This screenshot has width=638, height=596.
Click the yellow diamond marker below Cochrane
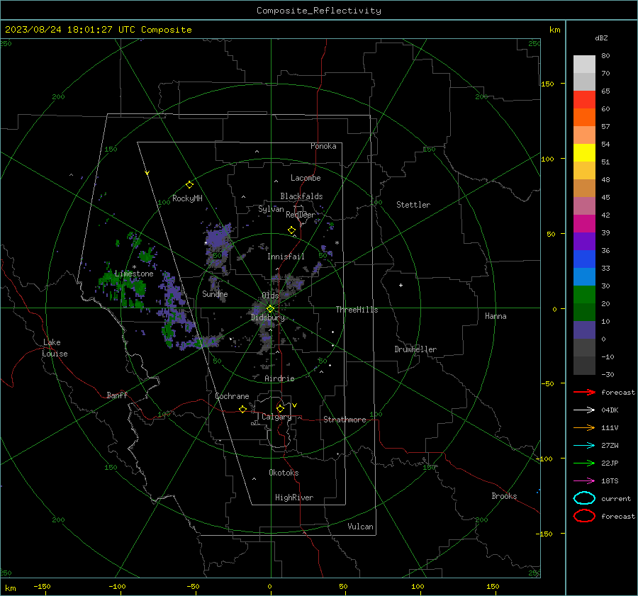point(242,410)
